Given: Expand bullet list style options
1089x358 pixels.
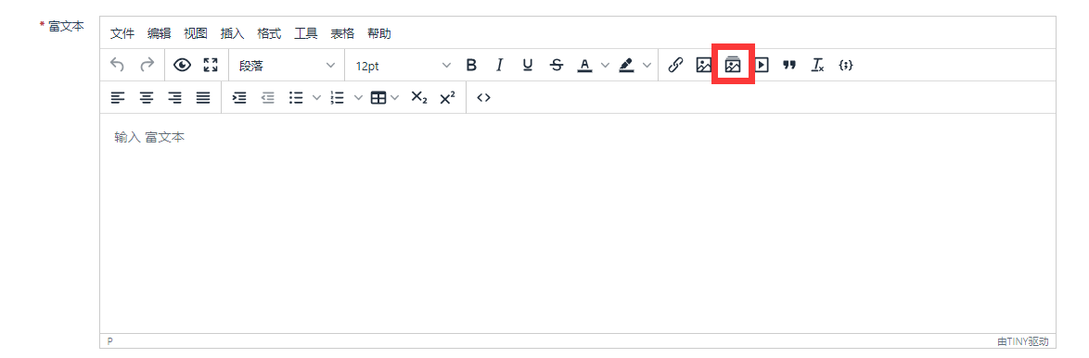Looking at the screenshot, I should point(316,98).
